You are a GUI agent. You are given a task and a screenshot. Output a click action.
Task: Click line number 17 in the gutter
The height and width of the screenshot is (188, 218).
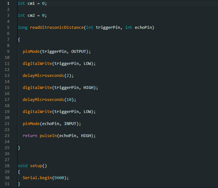pyautogui.click(x=7, y=100)
